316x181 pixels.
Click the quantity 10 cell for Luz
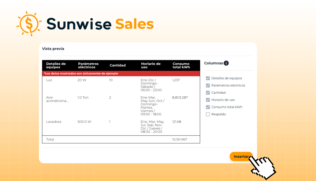(111, 80)
